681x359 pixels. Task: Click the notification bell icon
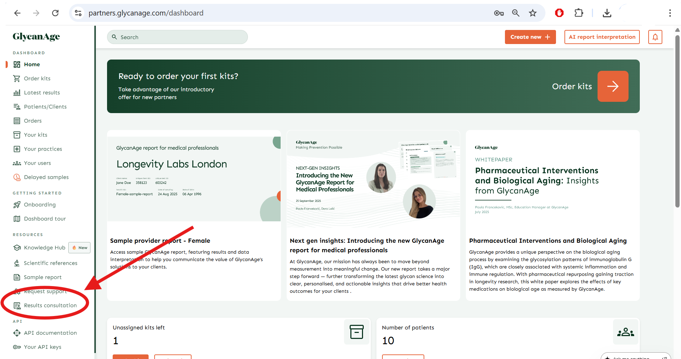point(655,37)
